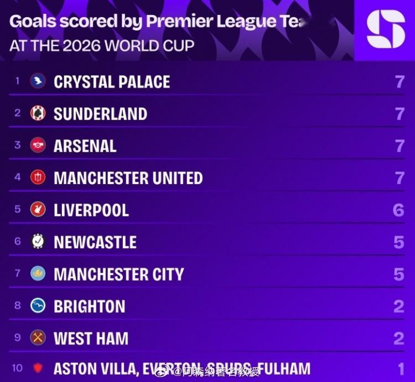Click the red shield icon in row 10

click(x=38, y=368)
